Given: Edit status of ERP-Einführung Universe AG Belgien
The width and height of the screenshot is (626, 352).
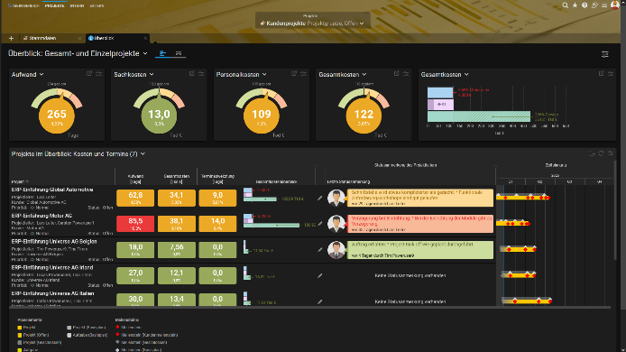Looking at the screenshot, I should tap(320, 250).
